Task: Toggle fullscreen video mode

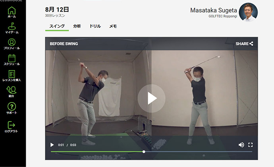Action: pos(251,145)
